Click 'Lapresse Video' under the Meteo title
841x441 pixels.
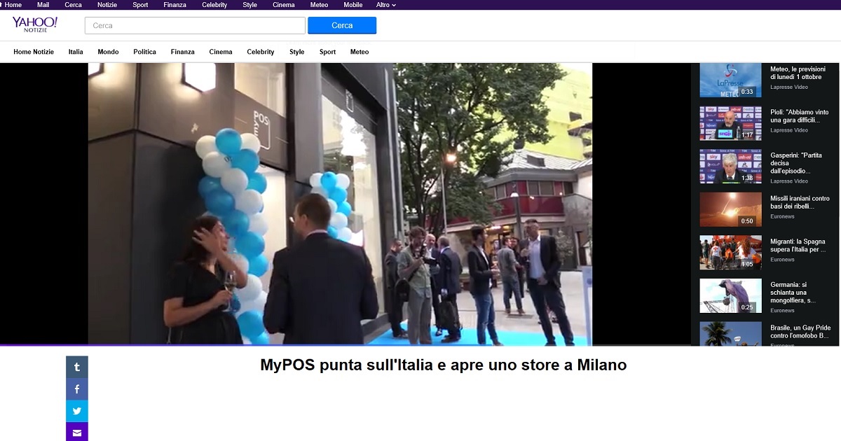coord(789,87)
